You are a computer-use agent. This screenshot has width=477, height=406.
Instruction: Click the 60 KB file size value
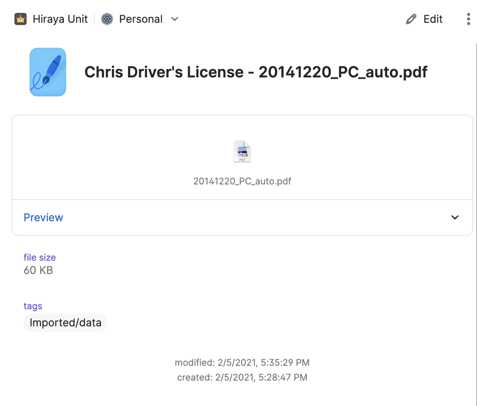click(38, 271)
